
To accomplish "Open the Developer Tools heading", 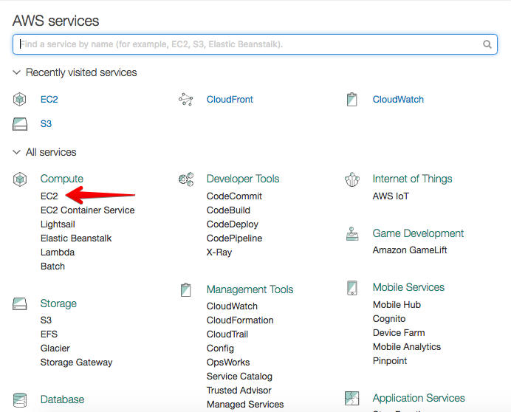I will [x=243, y=179].
